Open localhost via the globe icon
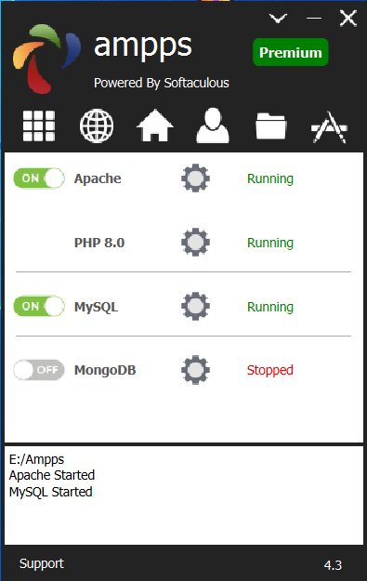 point(97,126)
